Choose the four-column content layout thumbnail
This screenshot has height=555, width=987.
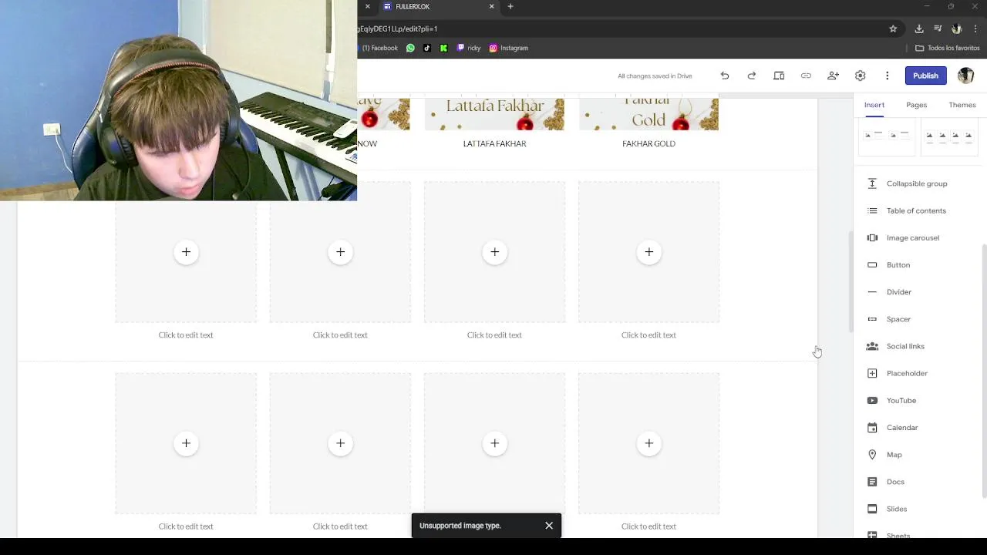pyautogui.click(x=949, y=136)
